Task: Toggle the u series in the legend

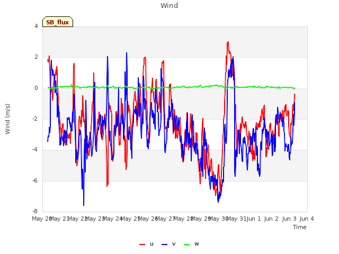Action: tap(146, 244)
